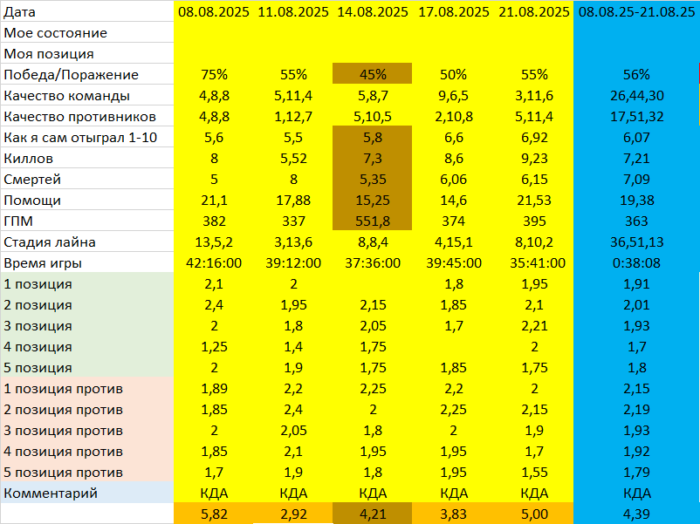Viewport: 700px width, 524px height.
Task: Select the 'Смертей' row label
Action: point(86,179)
